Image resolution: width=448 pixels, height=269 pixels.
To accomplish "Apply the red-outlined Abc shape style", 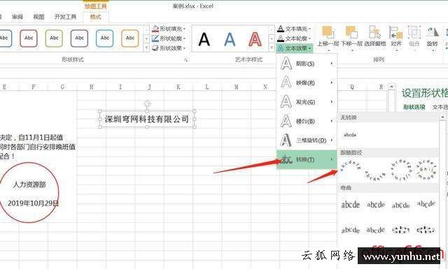I will [29, 38].
